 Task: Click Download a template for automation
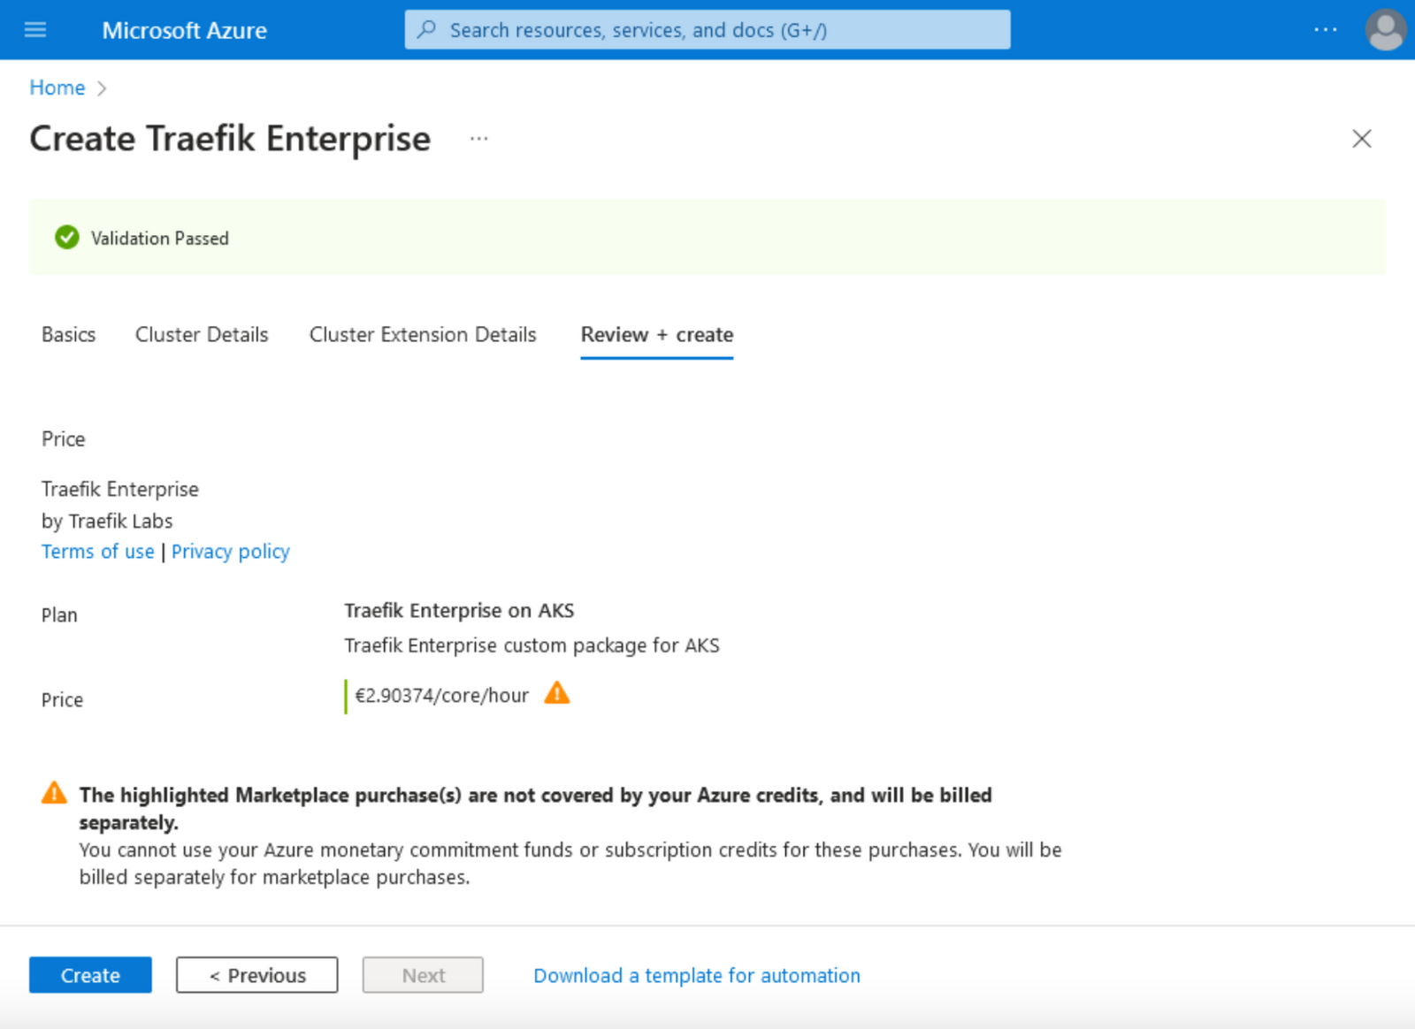point(696,975)
